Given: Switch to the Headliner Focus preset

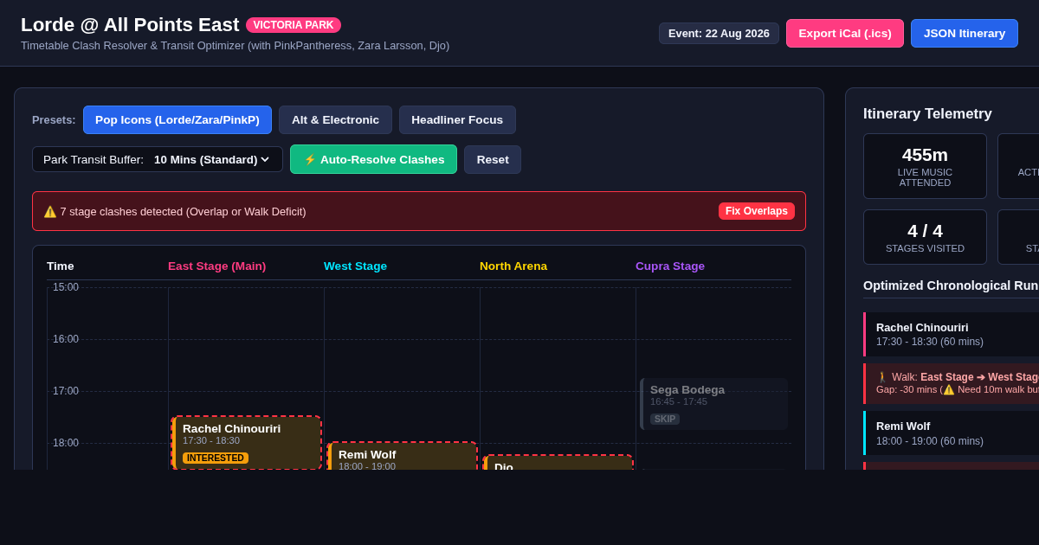Looking at the screenshot, I should (457, 120).
